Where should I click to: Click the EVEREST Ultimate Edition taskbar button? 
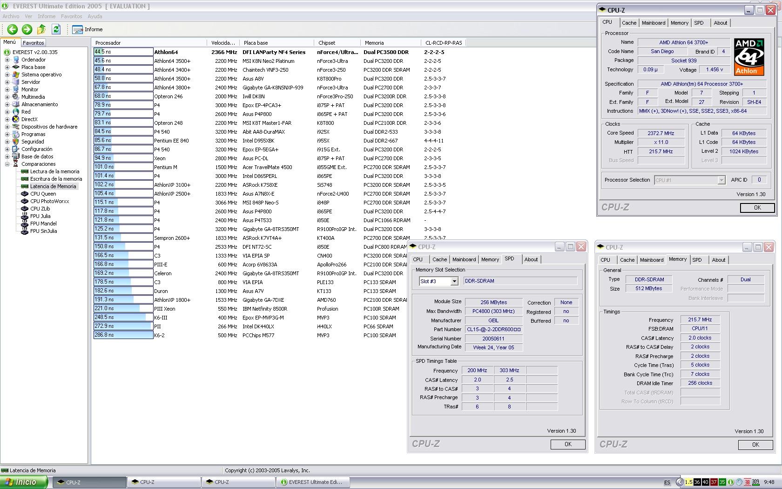point(313,482)
